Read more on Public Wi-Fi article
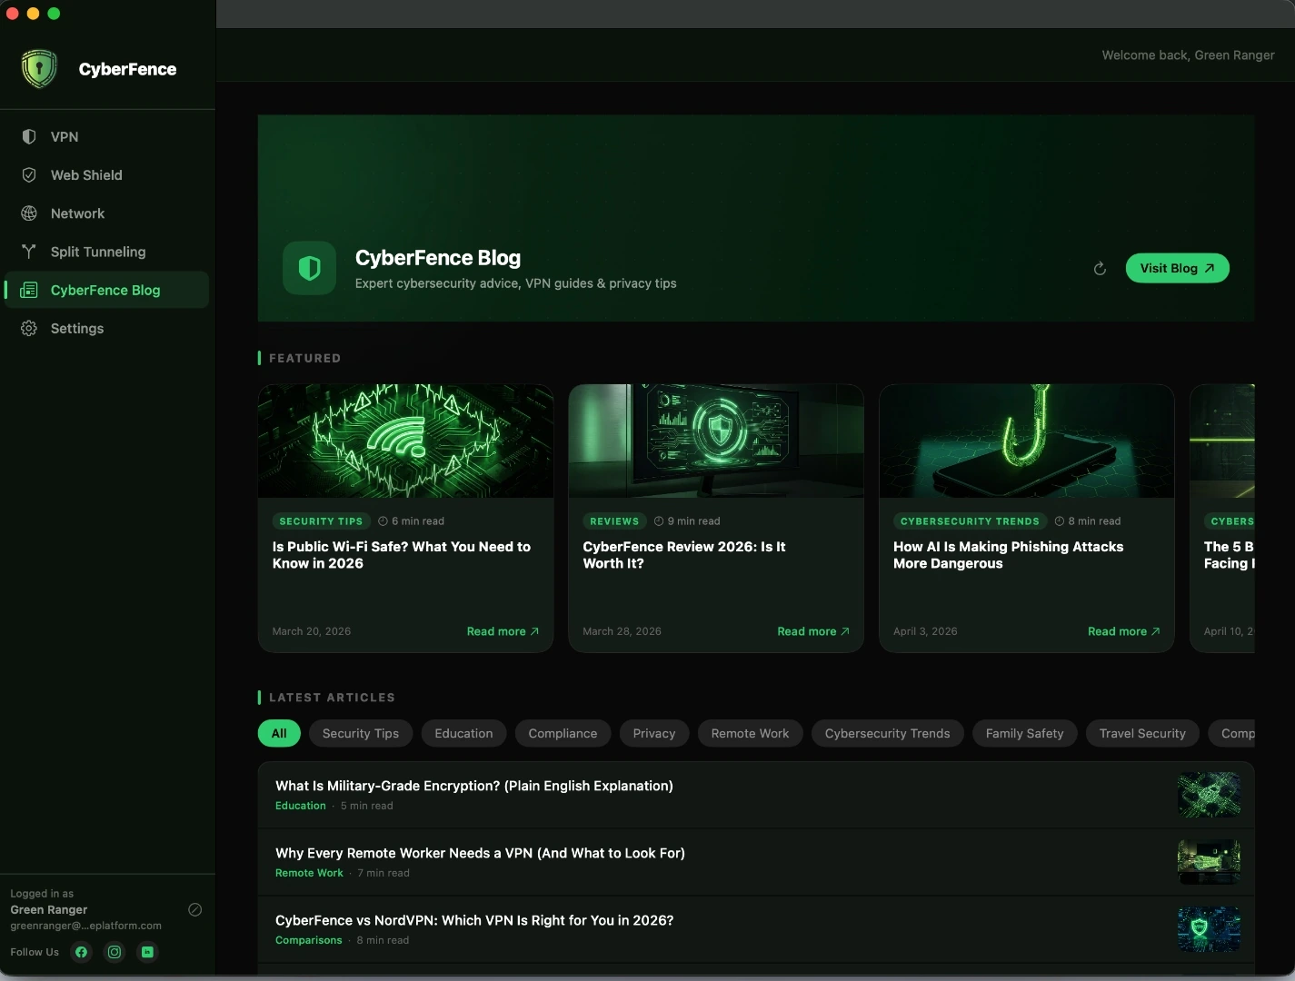 coord(503,631)
